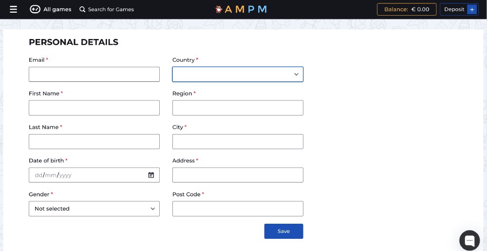The height and width of the screenshot is (251, 487).
Task: Click the Country dropdown chevron arrow
Action: 296,75
